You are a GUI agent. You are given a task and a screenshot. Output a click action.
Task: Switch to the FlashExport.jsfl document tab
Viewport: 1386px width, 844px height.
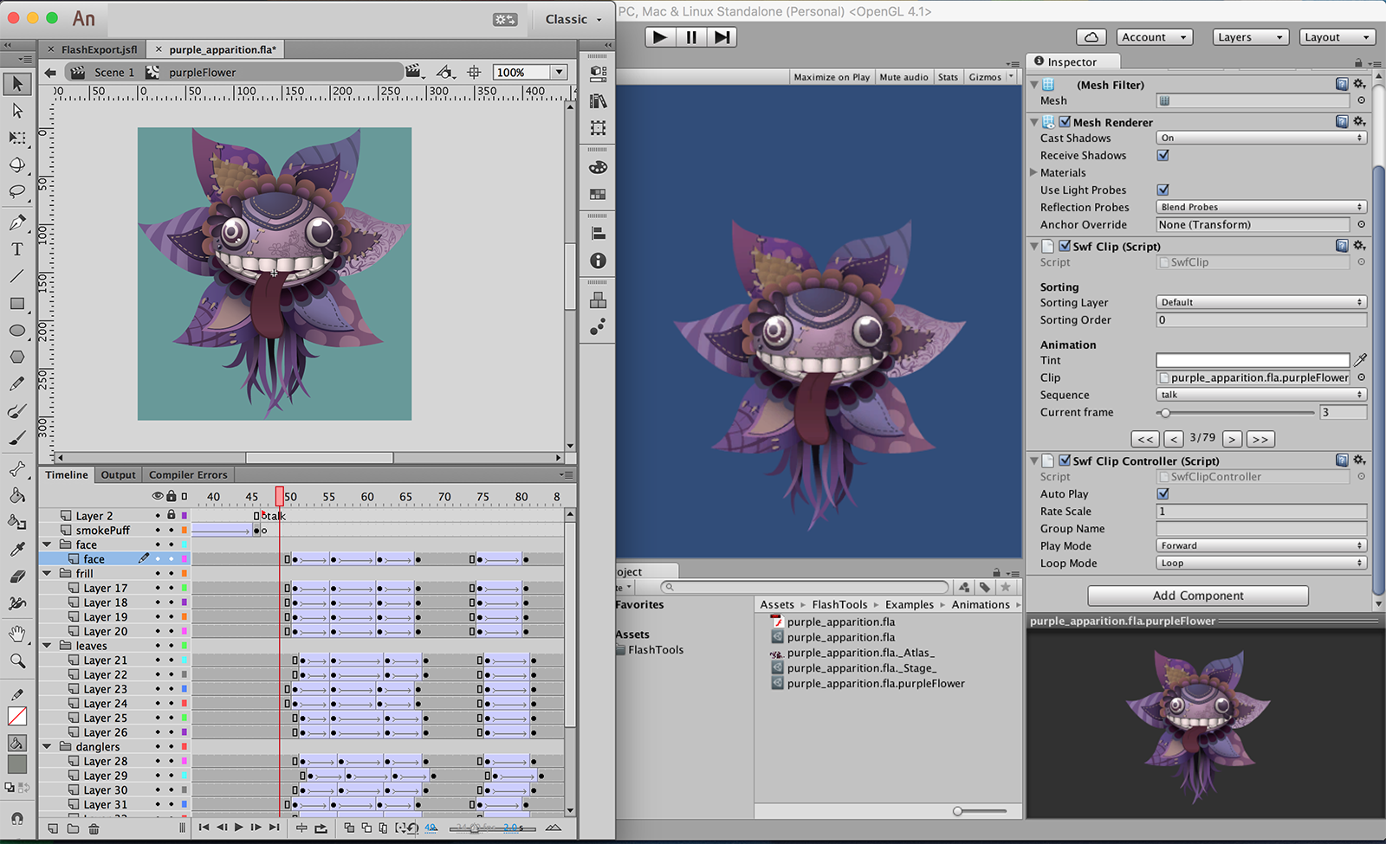pyautogui.click(x=99, y=49)
